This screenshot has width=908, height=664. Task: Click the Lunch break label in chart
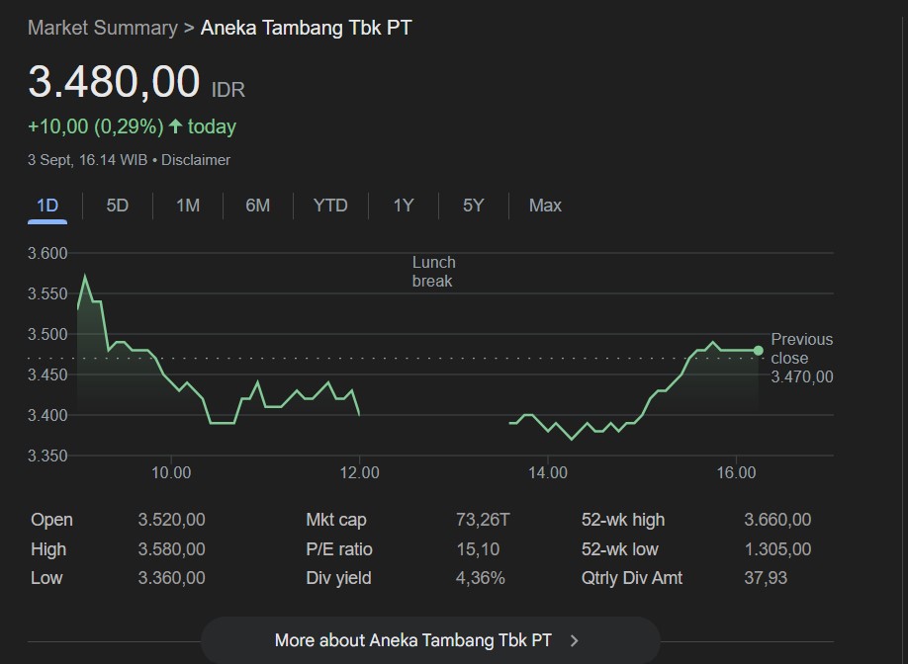tap(434, 272)
